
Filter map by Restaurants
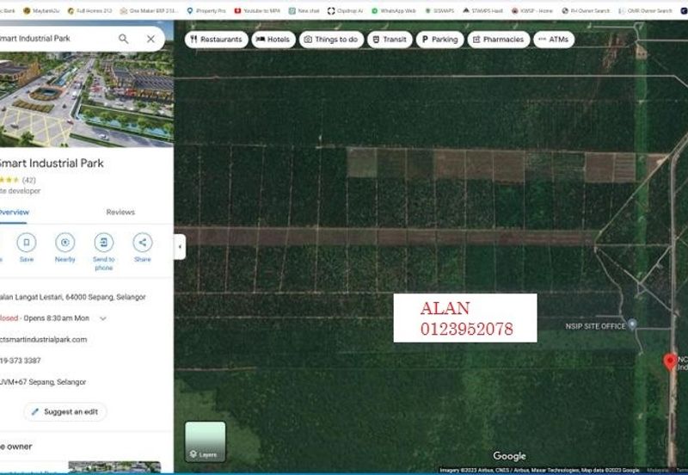(x=217, y=40)
